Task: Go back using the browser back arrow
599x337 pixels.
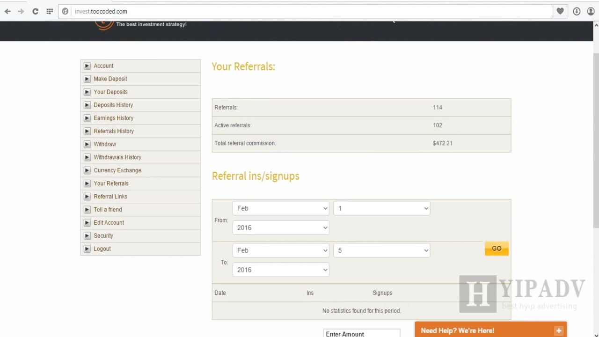Action: coord(7,11)
